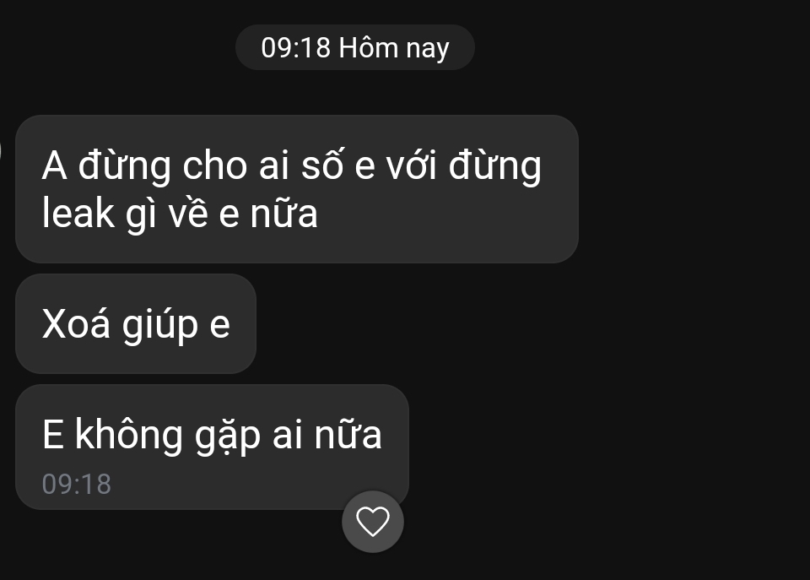Click the message starting "A đừng cho ai số"
The image size is (810, 580).
tap(297, 188)
